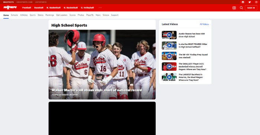Open the All Videos link
Image resolution: width=260 pixels, height=135 pixels.
point(204,24)
